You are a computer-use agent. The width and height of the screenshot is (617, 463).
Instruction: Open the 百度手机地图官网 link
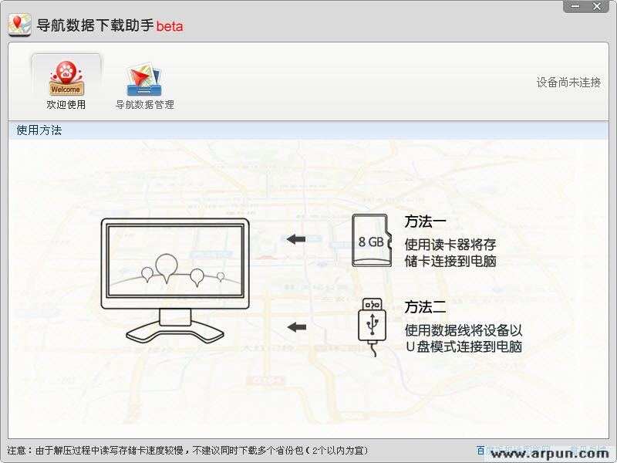[x=513, y=450]
